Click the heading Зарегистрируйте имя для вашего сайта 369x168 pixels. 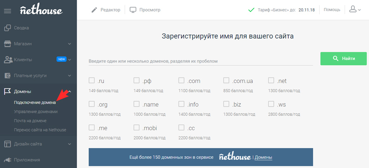pyautogui.click(x=227, y=36)
